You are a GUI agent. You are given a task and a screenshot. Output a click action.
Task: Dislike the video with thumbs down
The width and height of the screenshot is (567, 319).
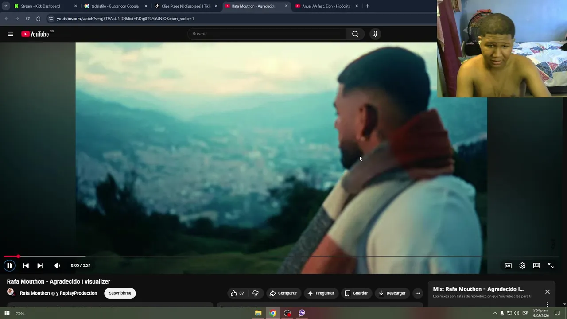click(x=256, y=293)
